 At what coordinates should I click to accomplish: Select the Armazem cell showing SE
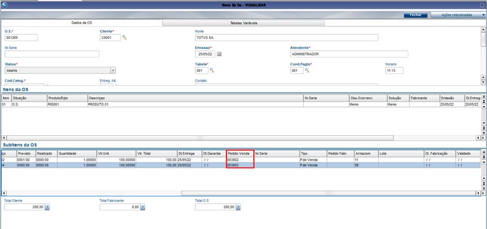[366, 165]
